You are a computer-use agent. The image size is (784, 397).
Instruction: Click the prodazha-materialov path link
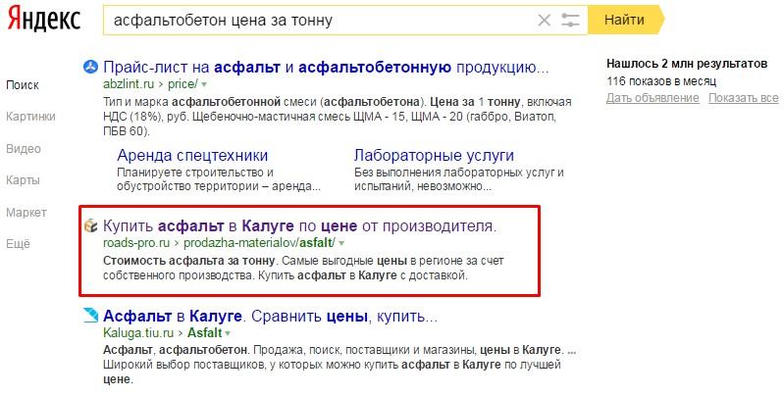(x=240, y=243)
